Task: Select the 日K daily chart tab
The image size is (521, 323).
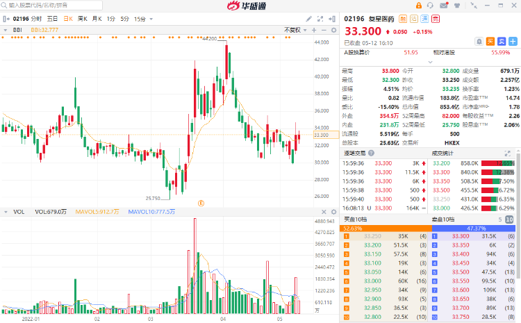Action: (68, 19)
